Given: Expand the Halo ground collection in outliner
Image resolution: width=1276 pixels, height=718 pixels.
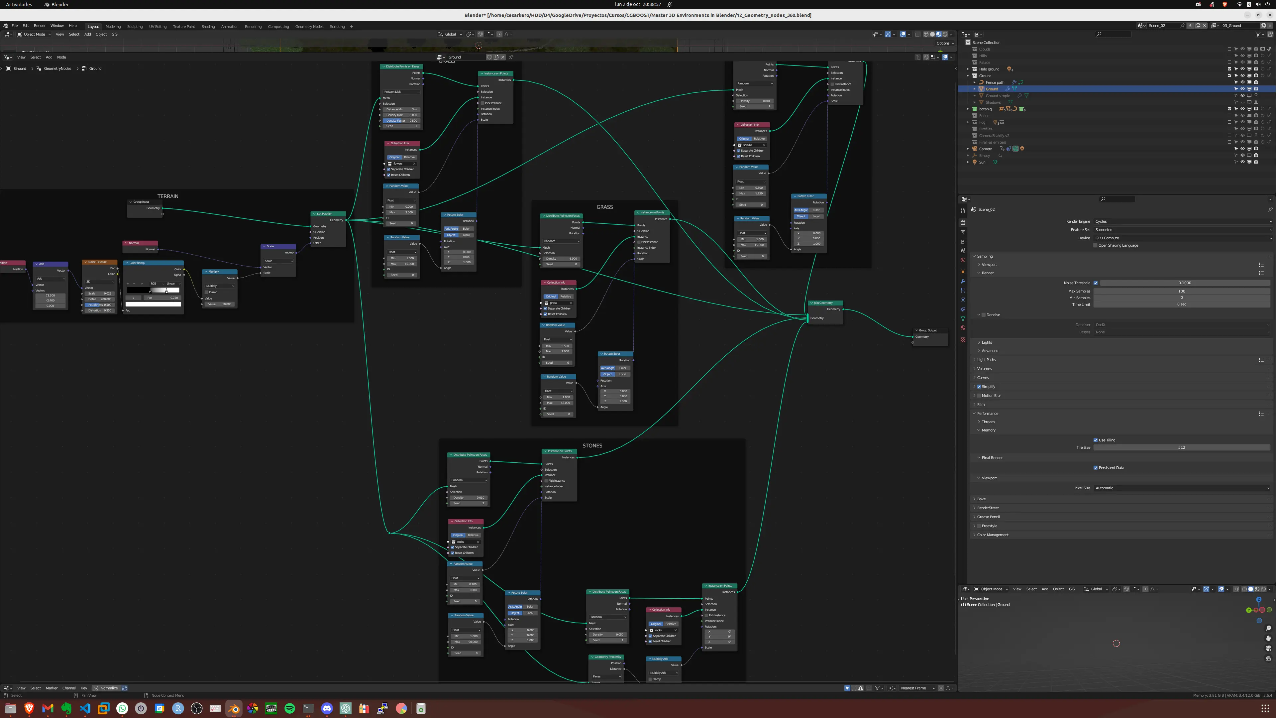Looking at the screenshot, I should (968, 69).
